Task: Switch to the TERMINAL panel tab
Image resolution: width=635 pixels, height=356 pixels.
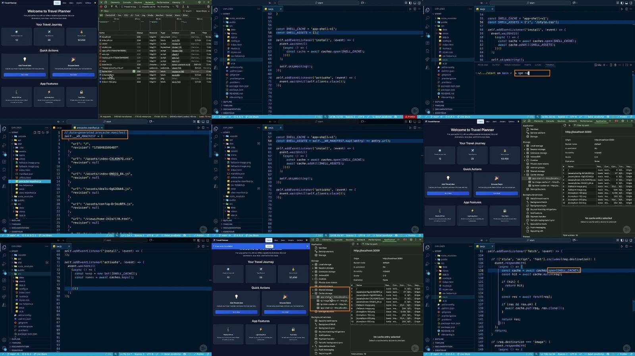Action: click(550, 65)
